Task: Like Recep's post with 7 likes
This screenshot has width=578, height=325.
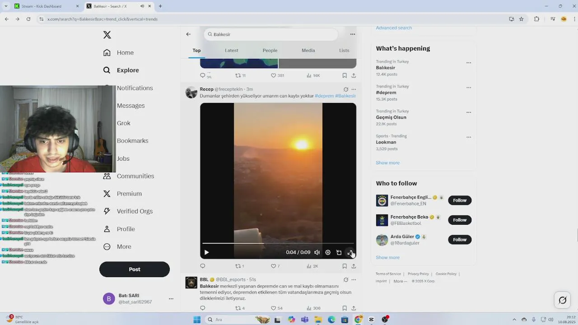Action: [x=275, y=266]
